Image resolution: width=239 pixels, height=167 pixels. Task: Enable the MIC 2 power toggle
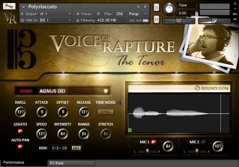click(202, 142)
